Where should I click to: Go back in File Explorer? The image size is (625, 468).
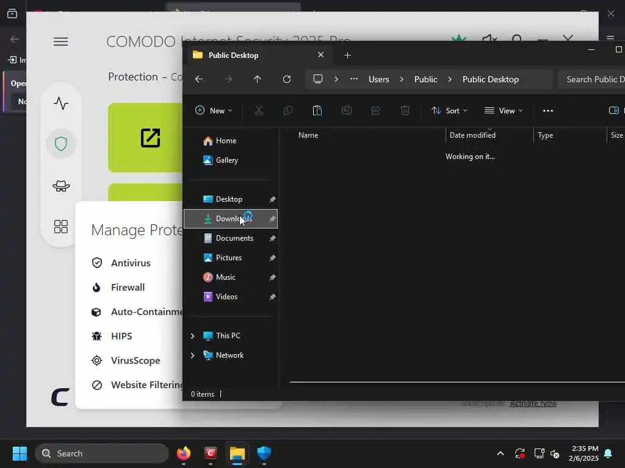[199, 79]
